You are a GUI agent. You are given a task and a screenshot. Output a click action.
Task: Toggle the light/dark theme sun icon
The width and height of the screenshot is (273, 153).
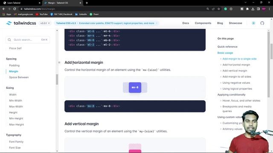coord(253,23)
